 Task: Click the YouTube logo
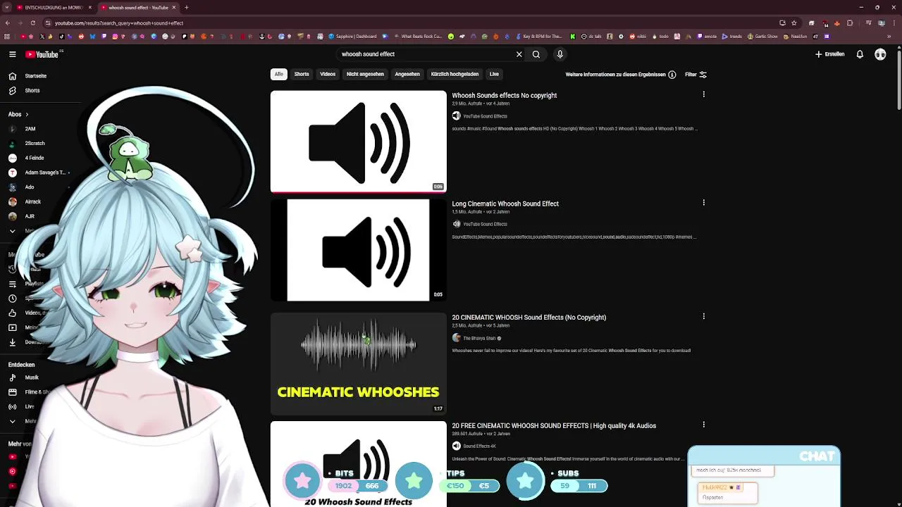43,54
